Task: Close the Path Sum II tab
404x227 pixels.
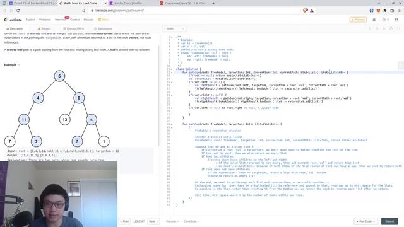Action: coord(105,3)
